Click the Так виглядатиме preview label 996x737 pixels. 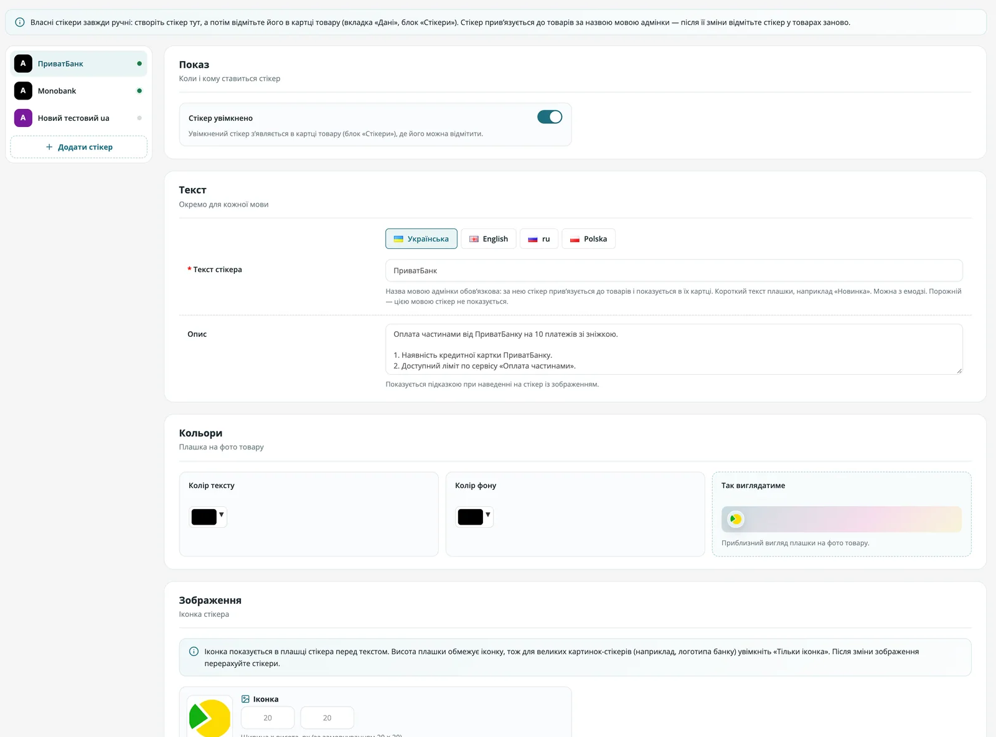click(753, 486)
